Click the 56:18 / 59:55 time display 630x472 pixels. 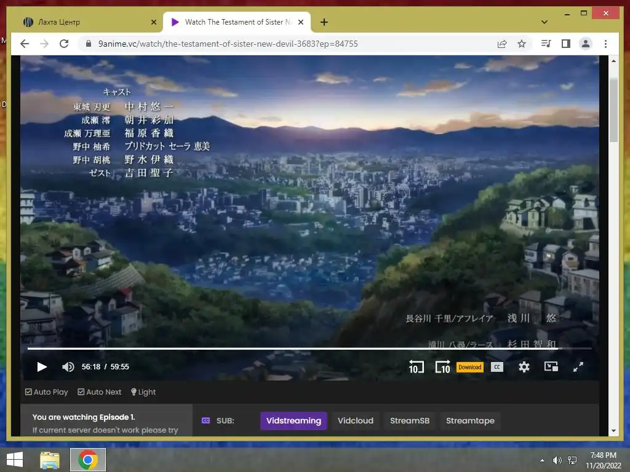click(x=105, y=367)
